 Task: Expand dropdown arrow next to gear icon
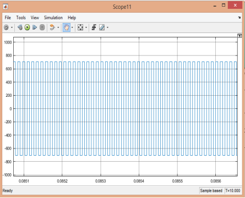tap(12, 28)
